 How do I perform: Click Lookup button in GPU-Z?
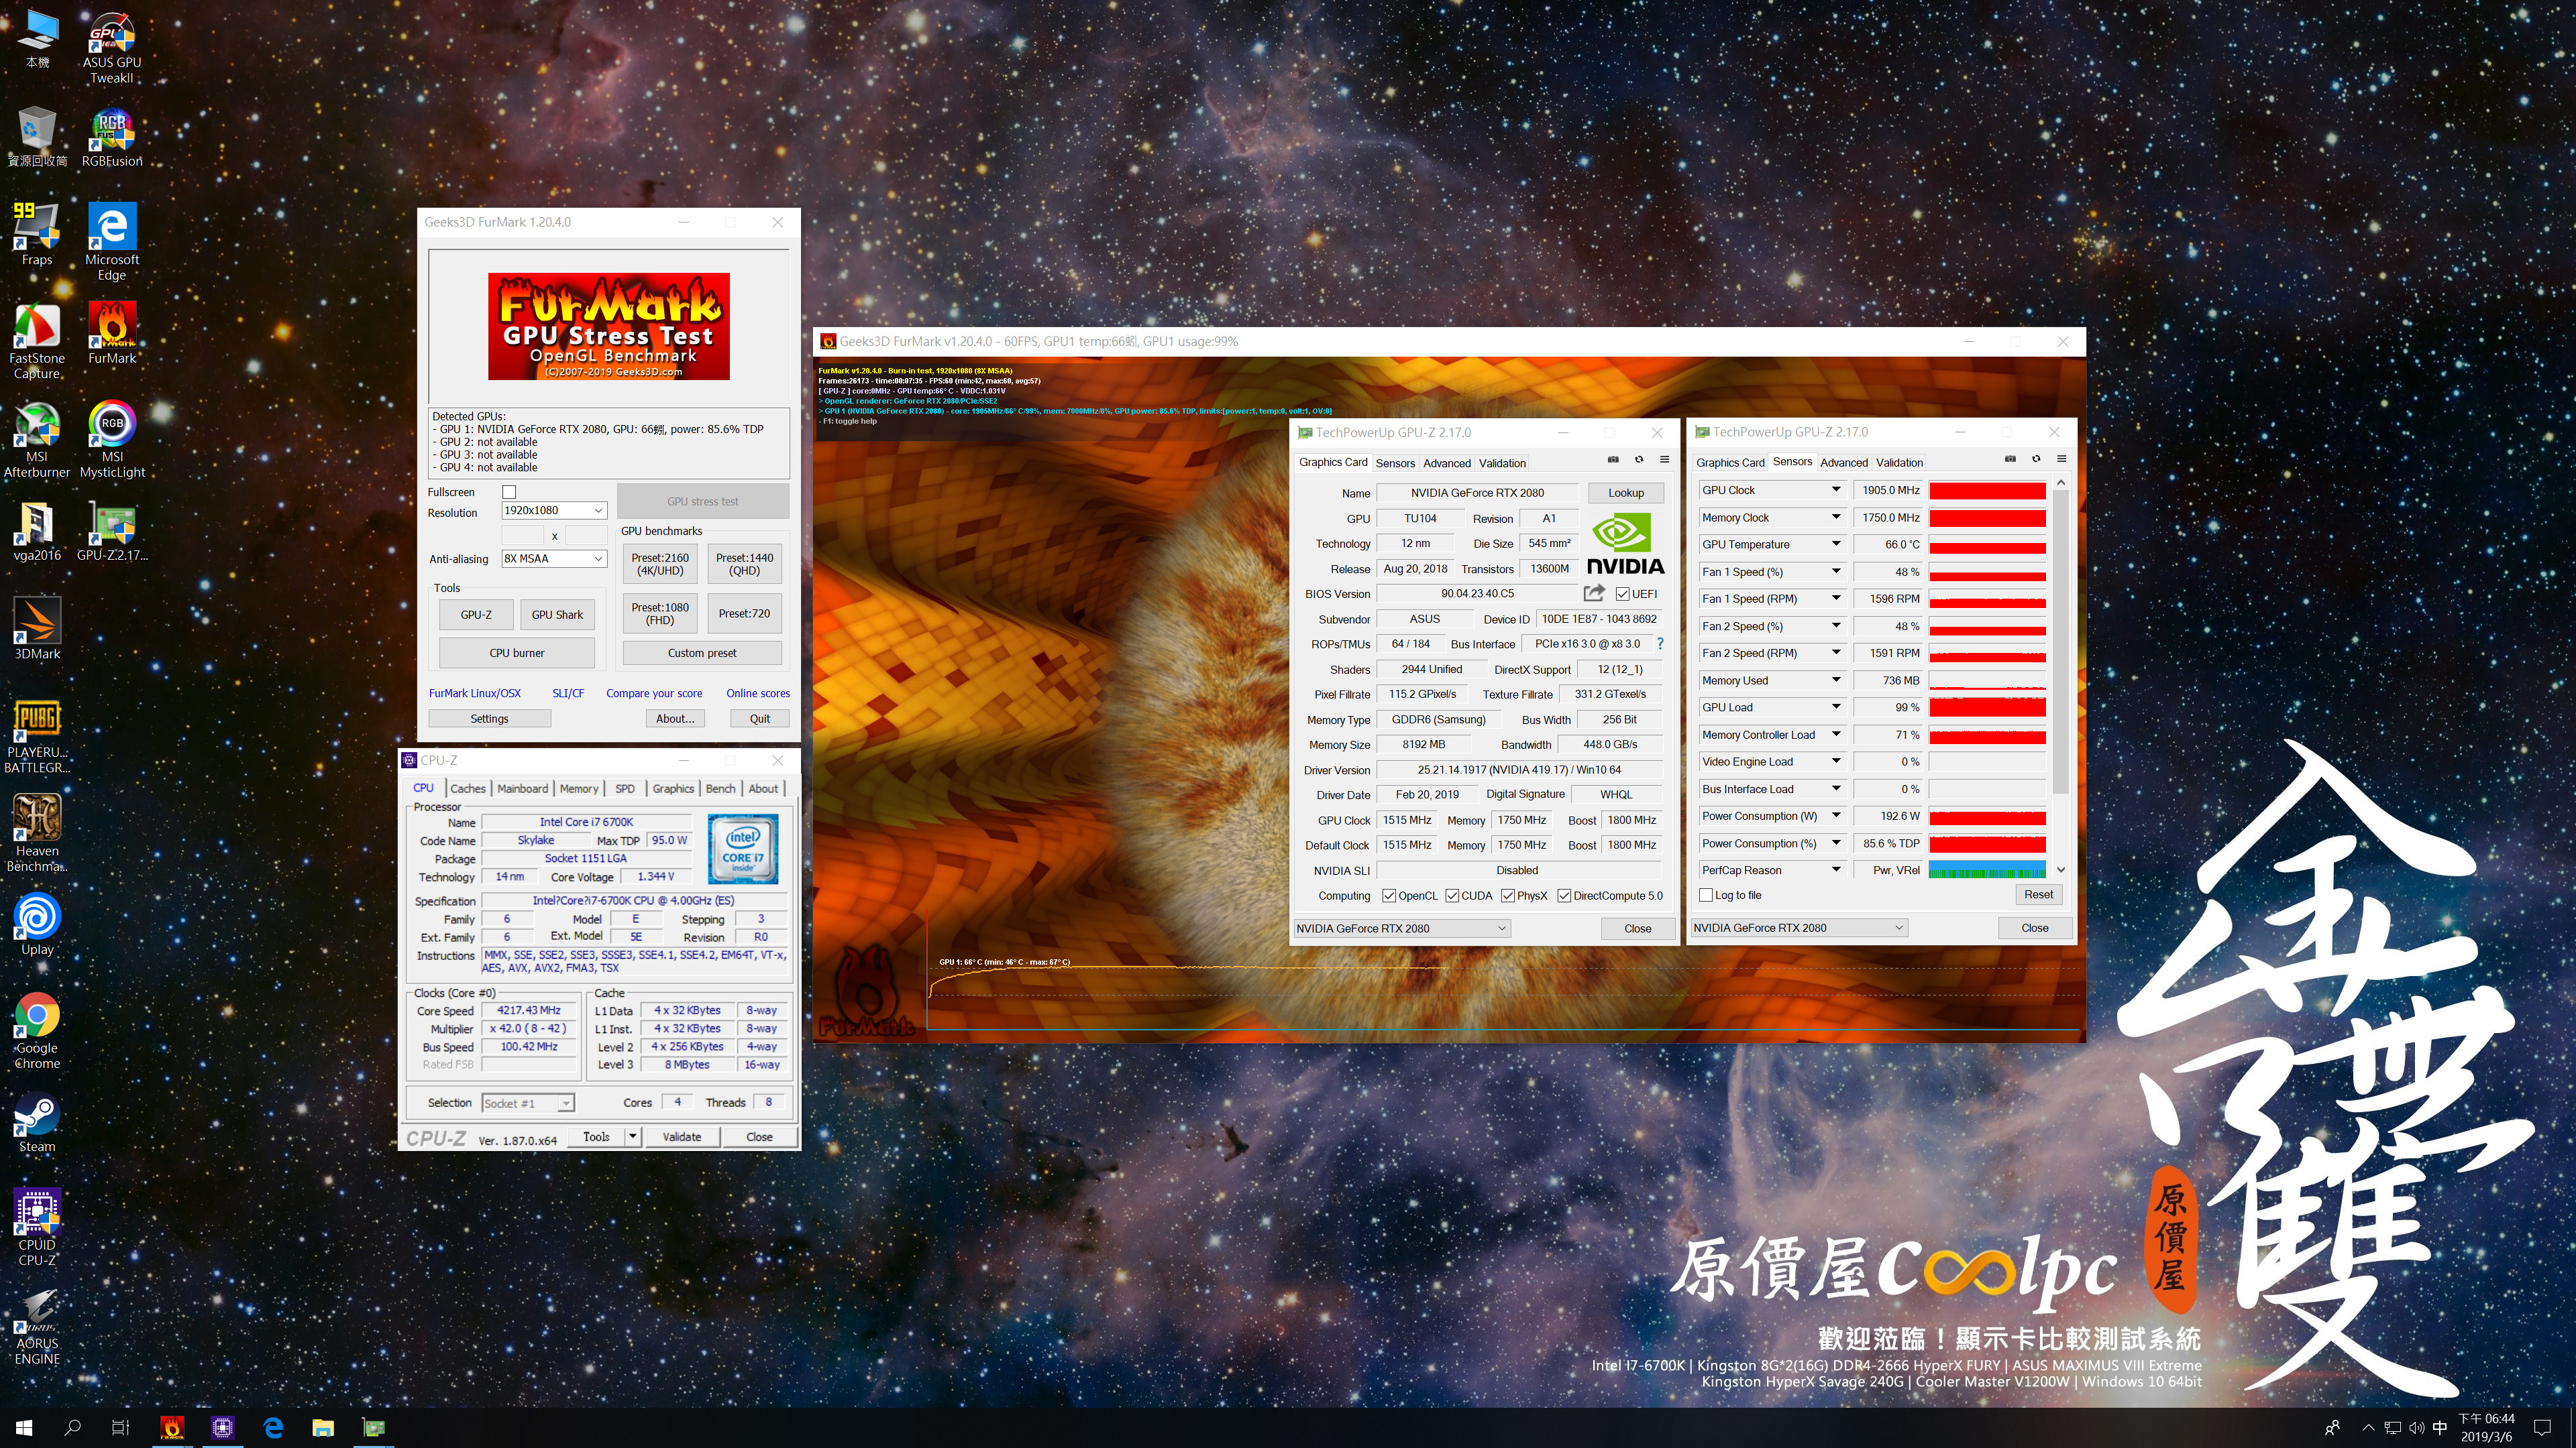(x=1626, y=493)
